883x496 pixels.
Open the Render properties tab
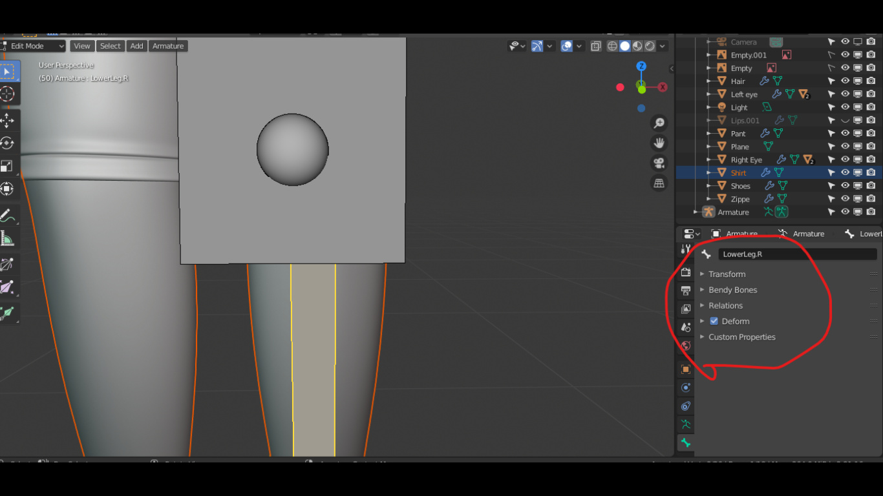[685, 272]
